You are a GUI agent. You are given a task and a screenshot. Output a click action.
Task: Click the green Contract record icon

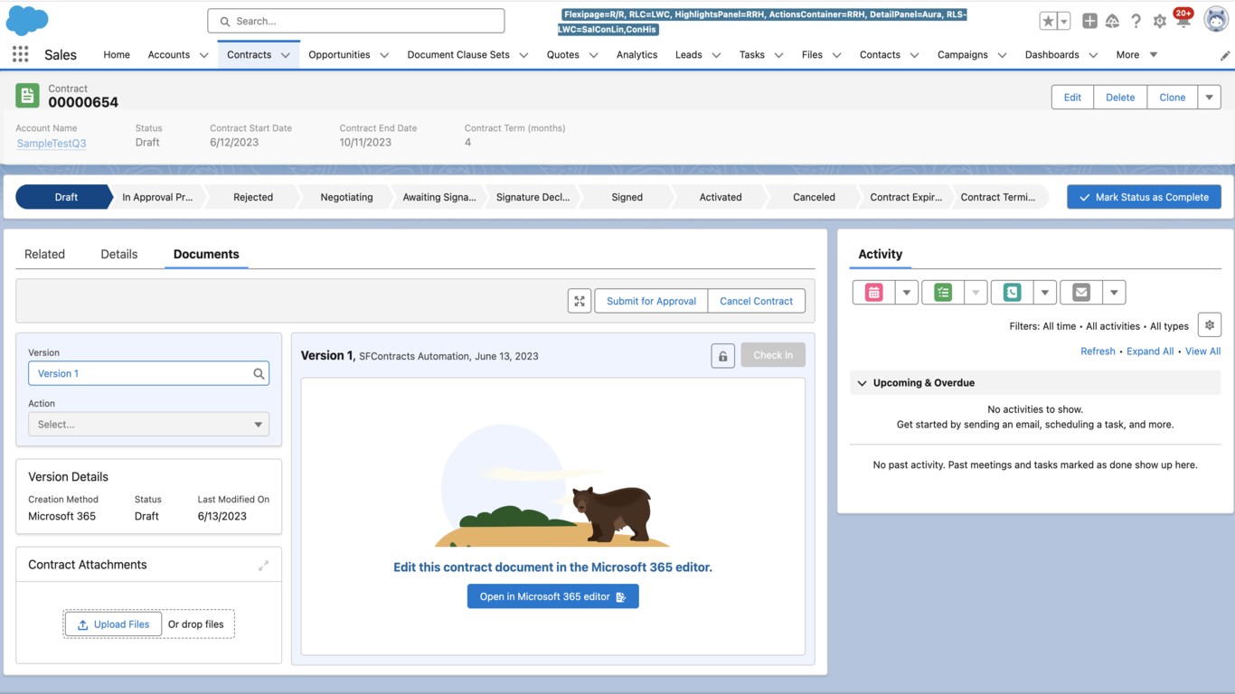coord(28,95)
